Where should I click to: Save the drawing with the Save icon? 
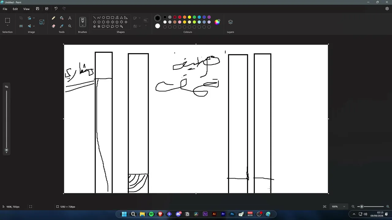pos(37,9)
